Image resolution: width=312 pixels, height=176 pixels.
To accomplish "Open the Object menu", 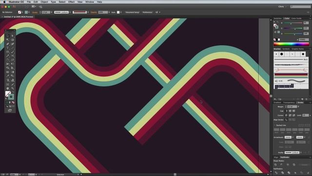I will click(x=44, y=2).
